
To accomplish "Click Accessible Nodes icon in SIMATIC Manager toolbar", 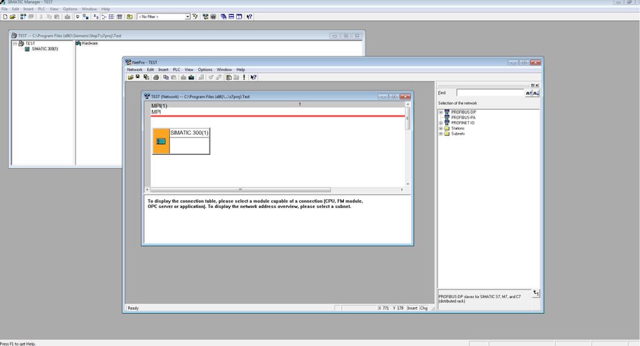I will click(23, 17).
